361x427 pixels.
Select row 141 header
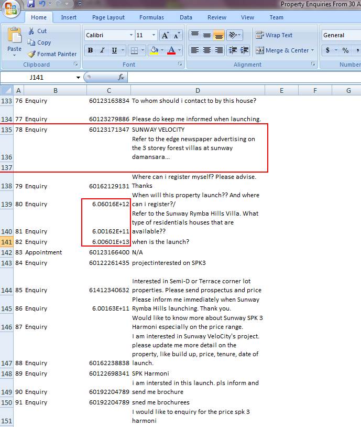(x=6, y=242)
